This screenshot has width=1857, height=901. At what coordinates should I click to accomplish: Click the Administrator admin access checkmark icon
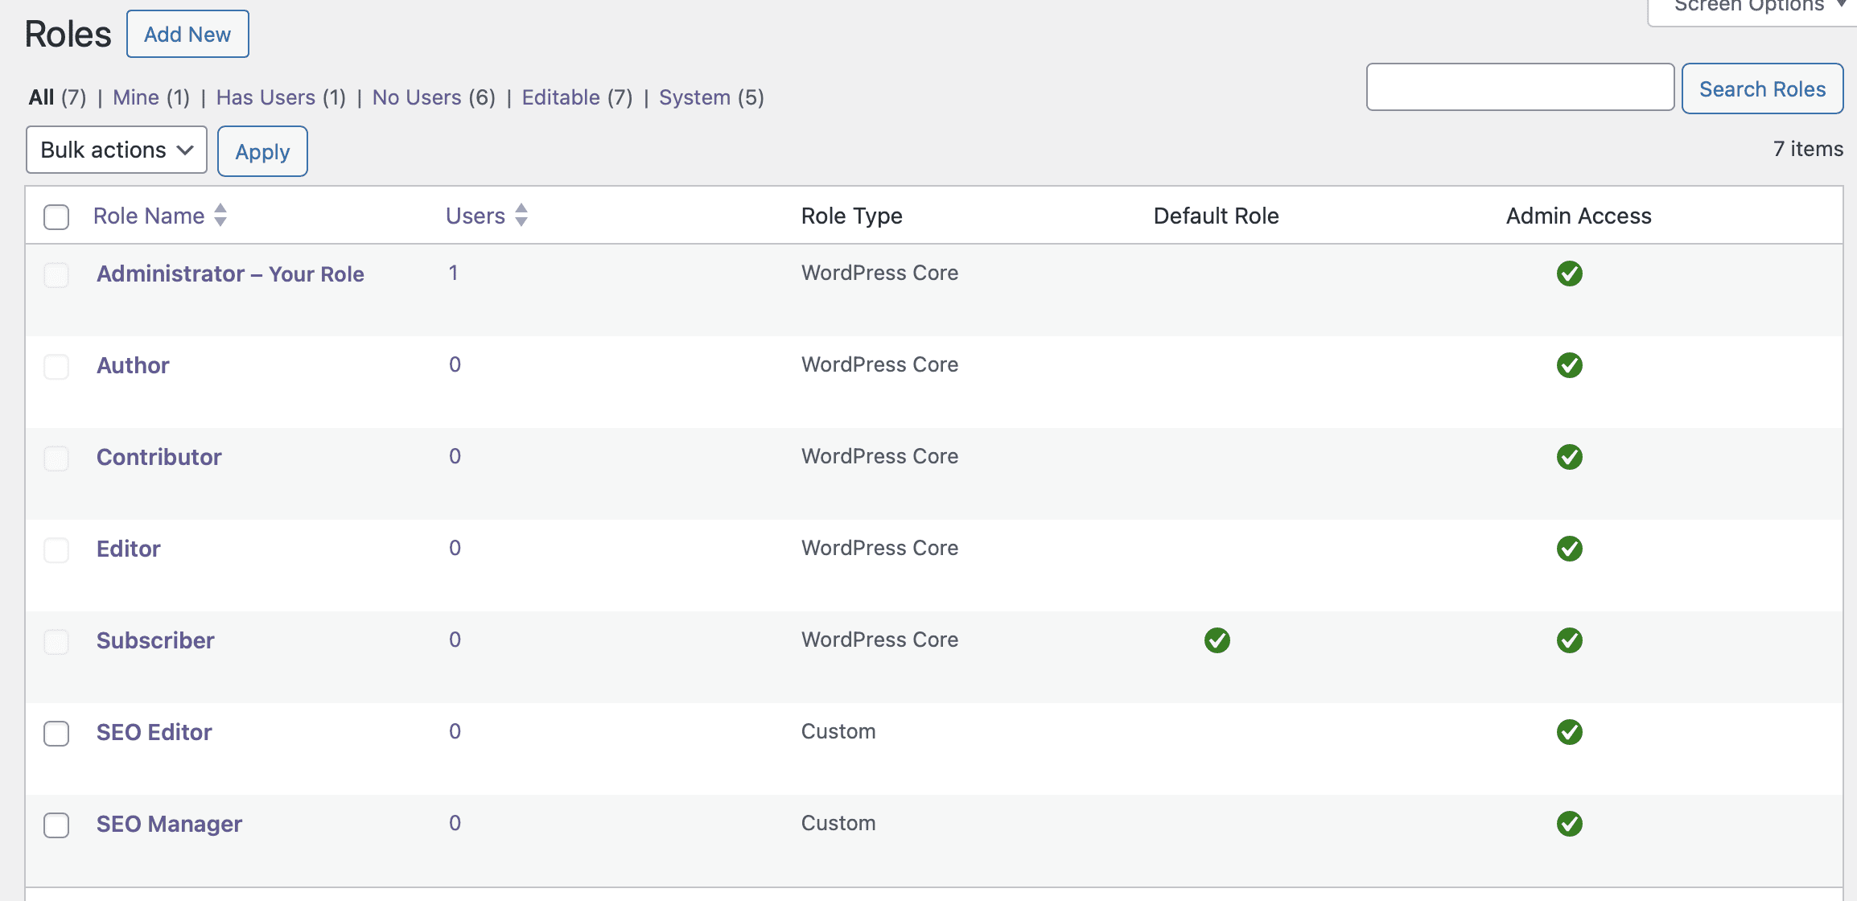[1569, 274]
